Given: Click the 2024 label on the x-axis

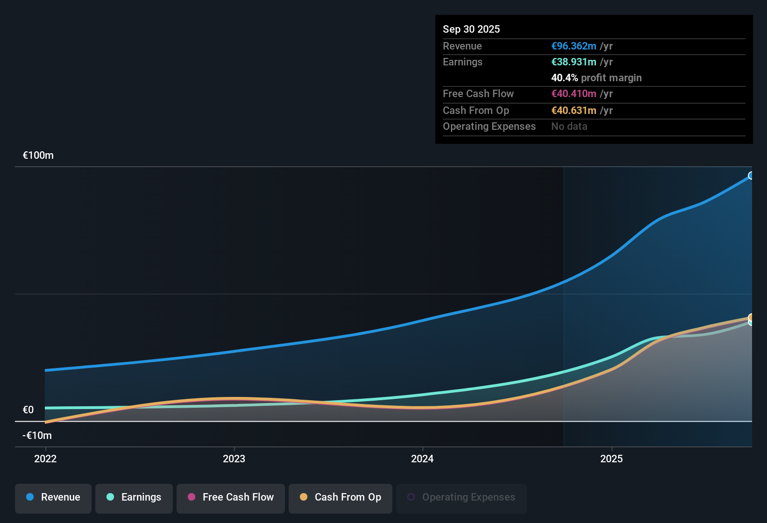Looking at the screenshot, I should [x=422, y=459].
